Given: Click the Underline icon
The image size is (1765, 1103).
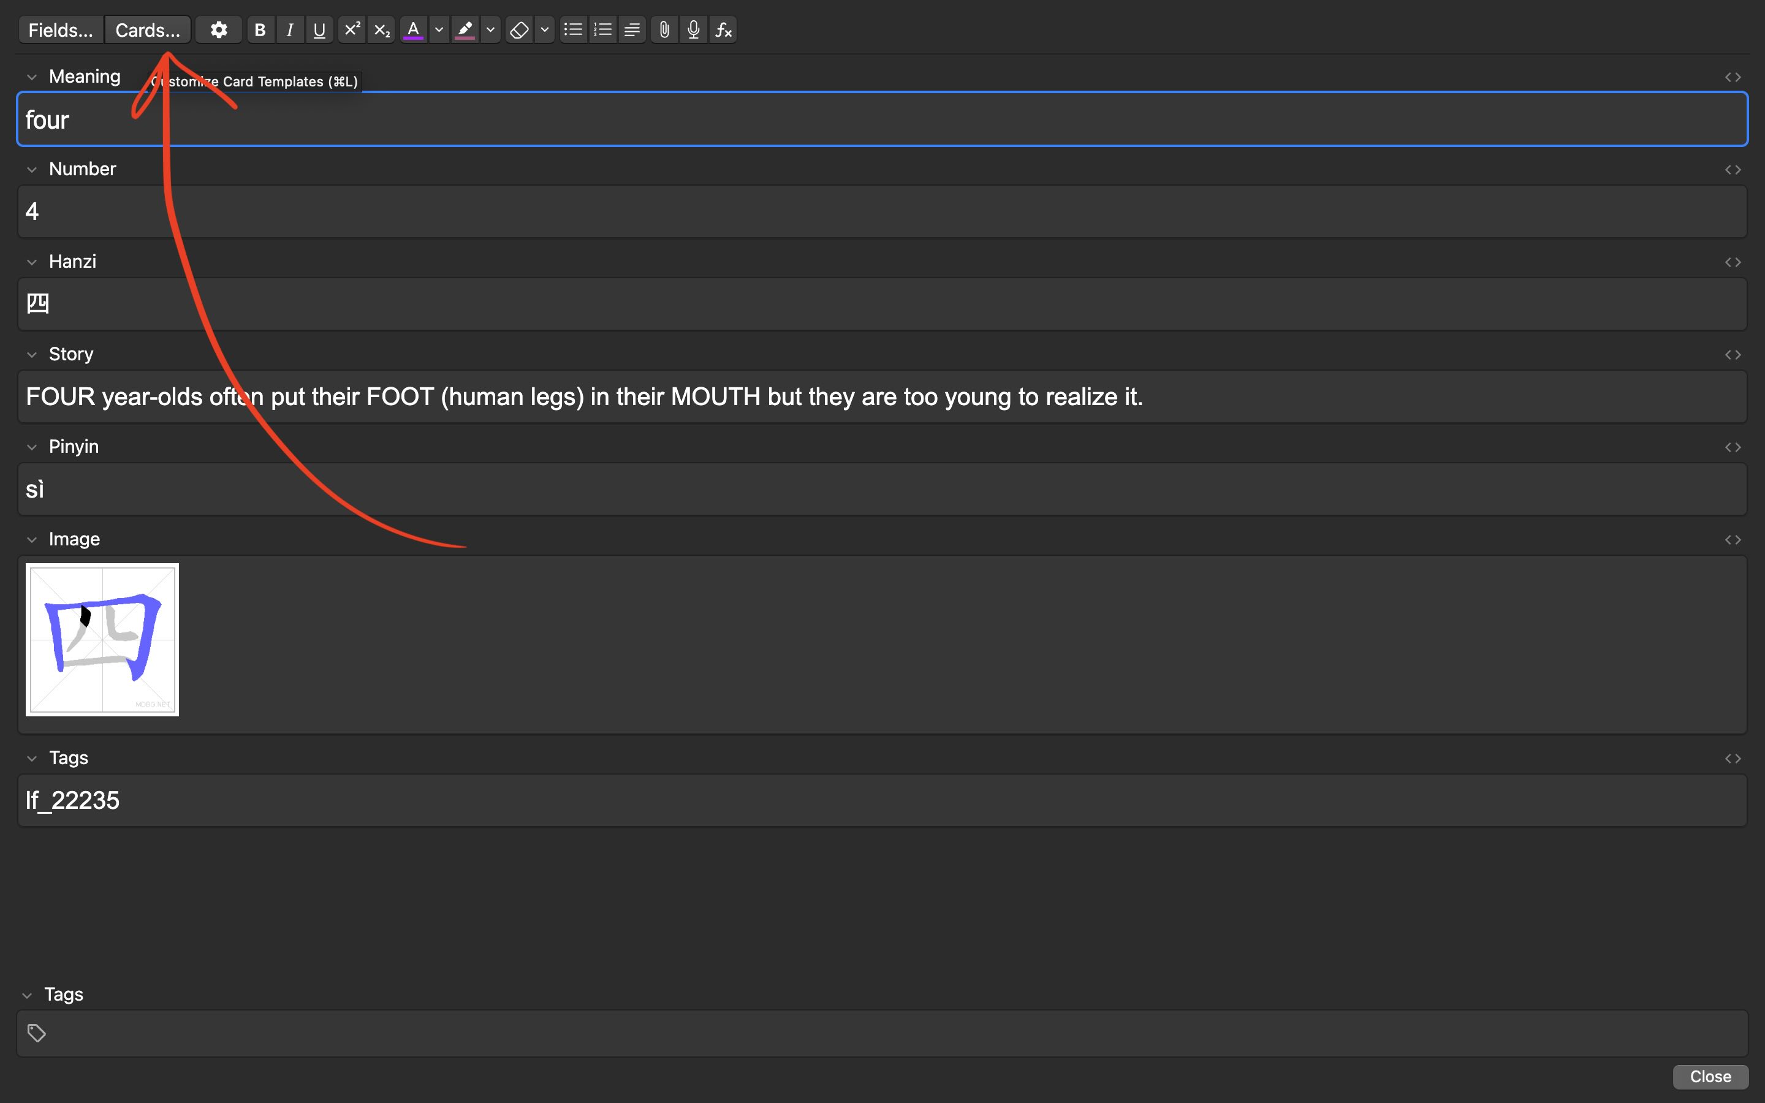Looking at the screenshot, I should pos(319,29).
